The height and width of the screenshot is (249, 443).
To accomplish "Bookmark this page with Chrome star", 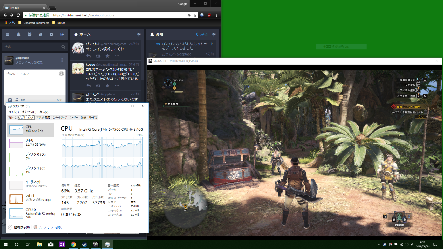I will pos(195,15).
